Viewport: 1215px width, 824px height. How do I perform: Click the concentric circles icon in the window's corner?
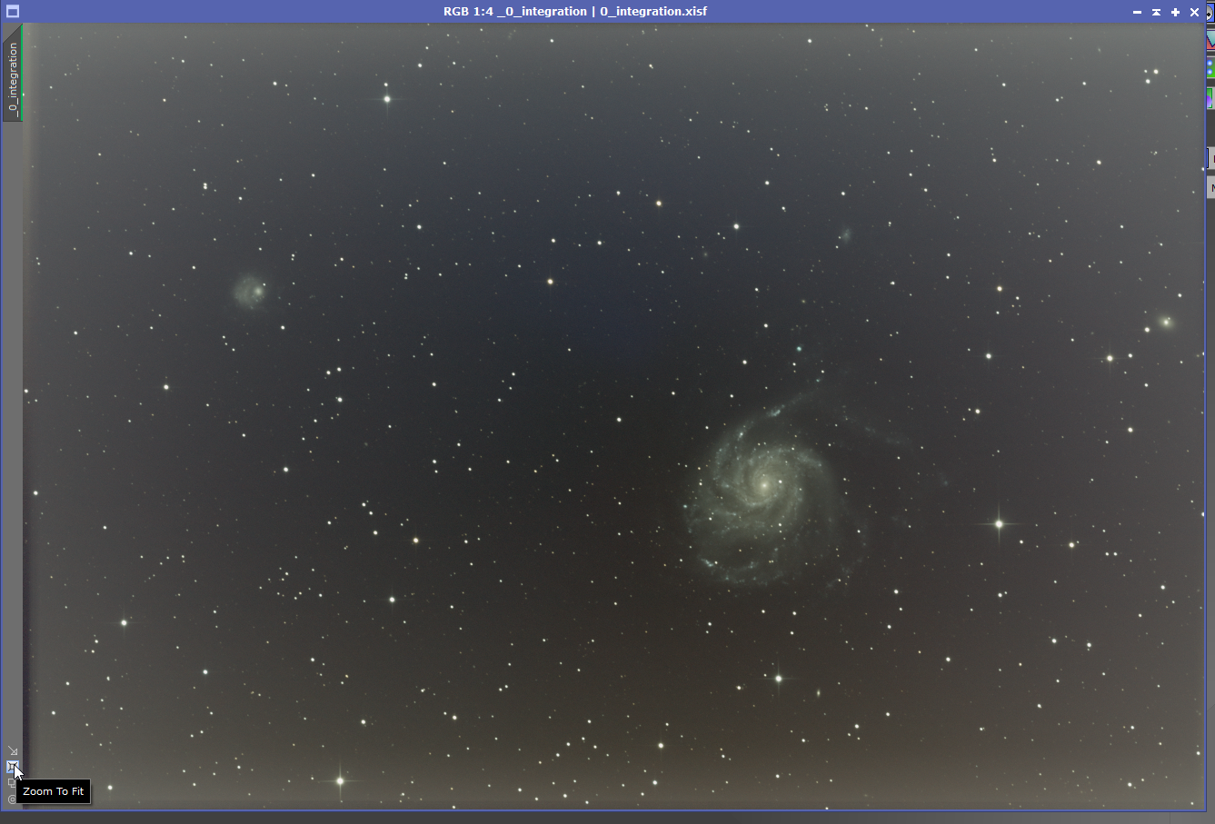12,799
